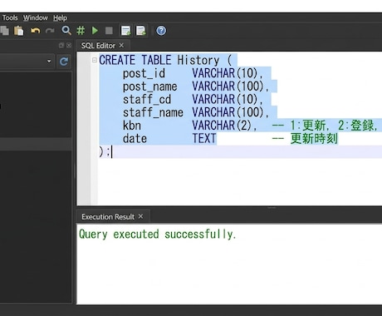The width and height of the screenshot is (382, 316).
Task: Run the query with green play button
Action: [95, 31]
